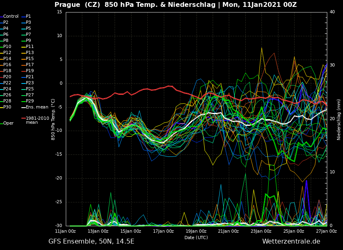This screenshot has width=343, height=250.
Task: Click the 27Jan 00z date tick
Action: [326, 231]
